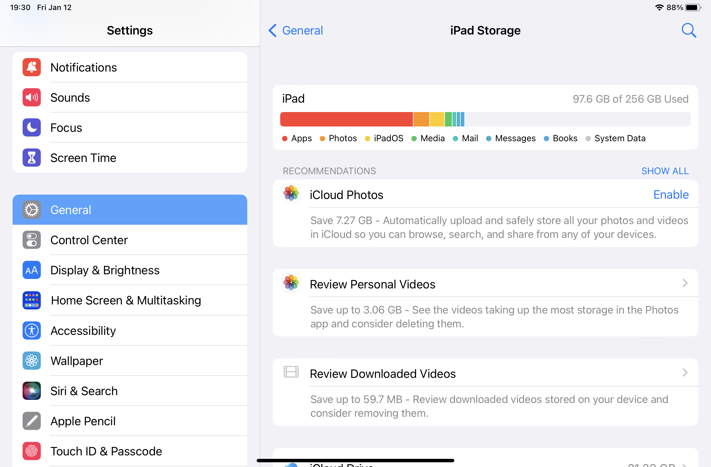Tap the Control Center toggles icon
Viewport: 711px width, 467px height.
(x=32, y=240)
